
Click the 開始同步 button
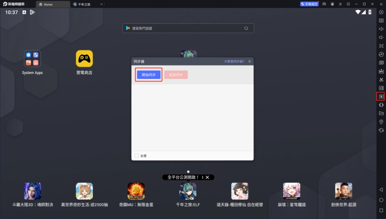[149, 75]
